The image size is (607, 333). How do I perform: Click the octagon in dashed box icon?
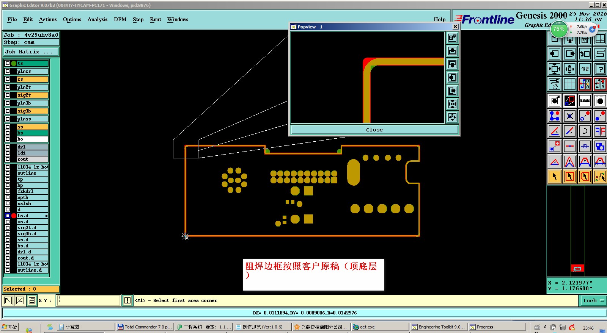click(x=600, y=101)
